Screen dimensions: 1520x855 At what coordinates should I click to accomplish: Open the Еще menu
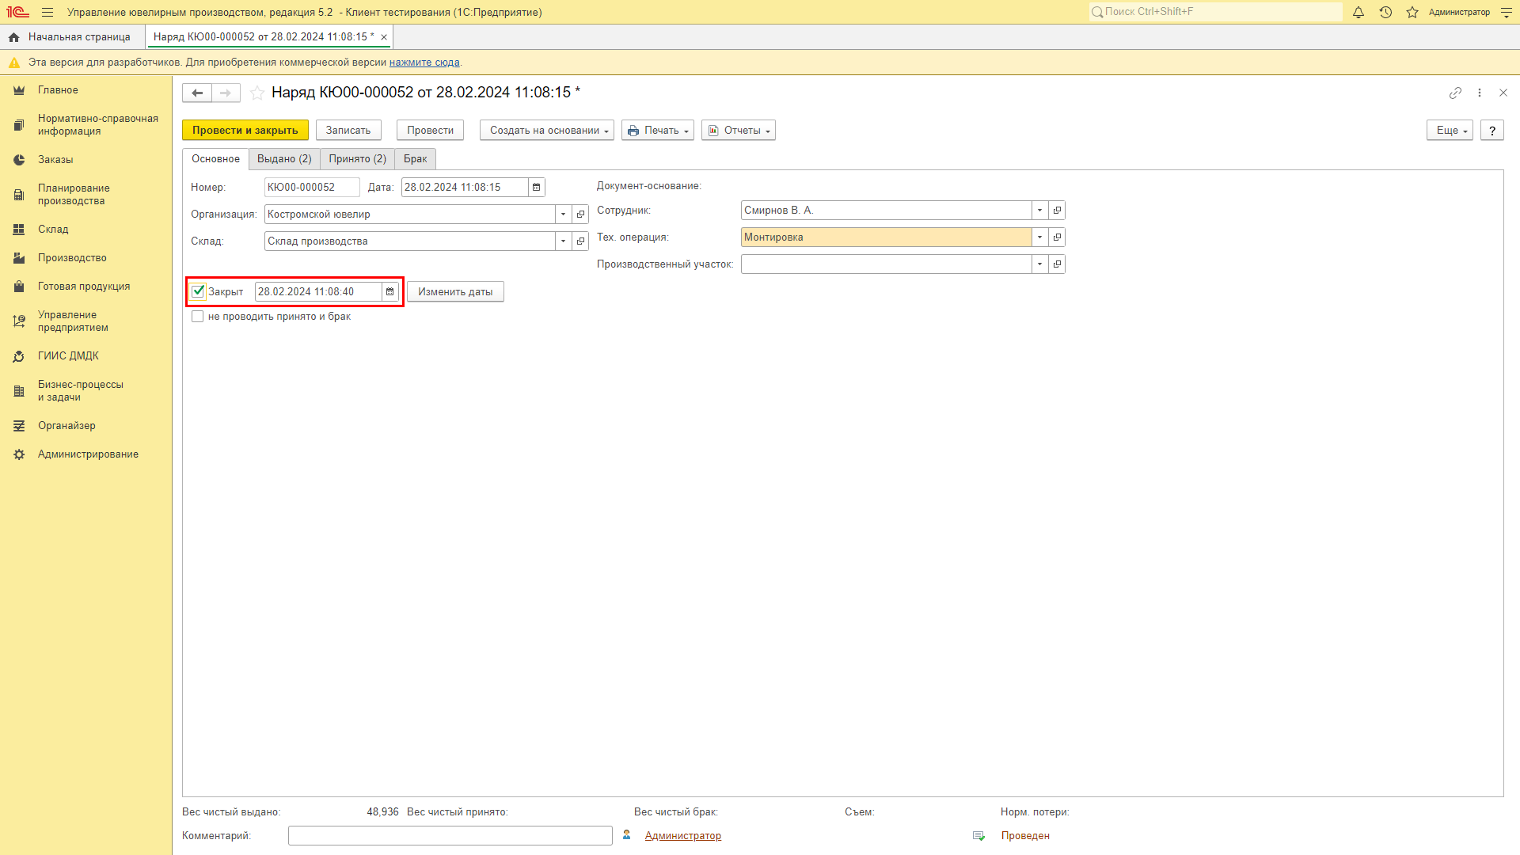(x=1450, y=131)
